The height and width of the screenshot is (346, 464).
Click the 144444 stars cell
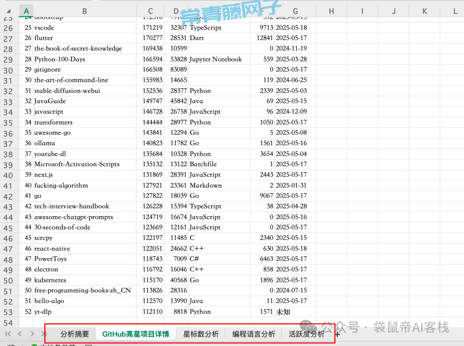pyautogui.click(x=150, y=122)
